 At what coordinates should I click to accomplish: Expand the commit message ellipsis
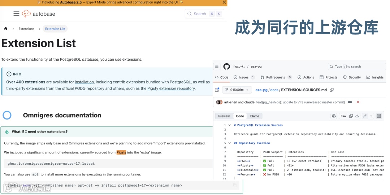[x=350, y=102]
